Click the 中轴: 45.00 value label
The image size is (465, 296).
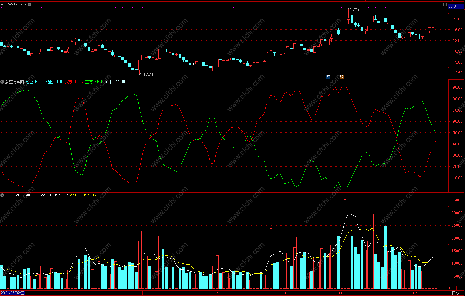click(x=115, y=82)
